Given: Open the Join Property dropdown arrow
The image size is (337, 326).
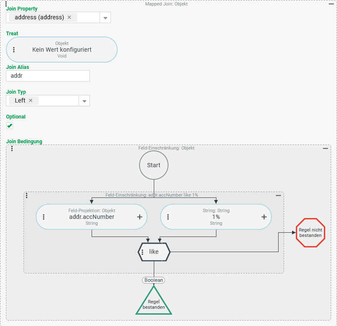Looking at the screenshot, I should pos(105,18).
